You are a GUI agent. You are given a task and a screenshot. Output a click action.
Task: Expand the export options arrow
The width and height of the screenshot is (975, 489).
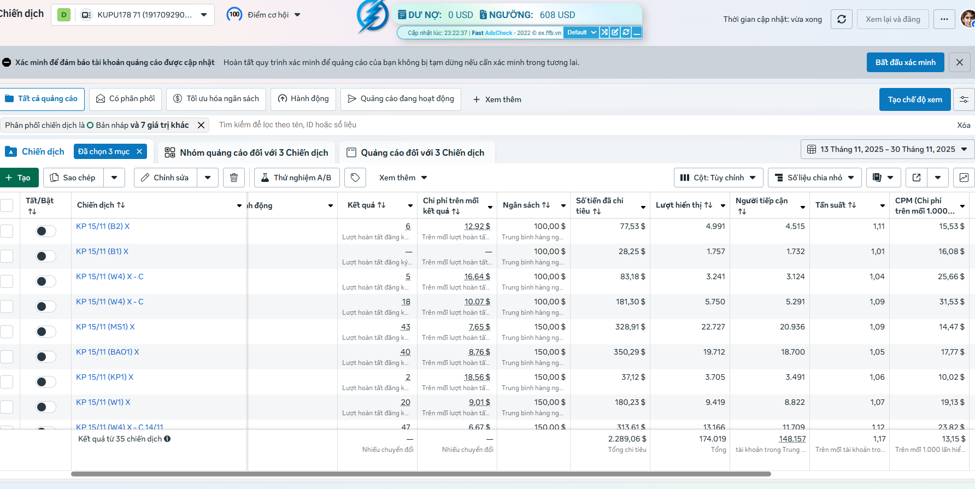938,178
